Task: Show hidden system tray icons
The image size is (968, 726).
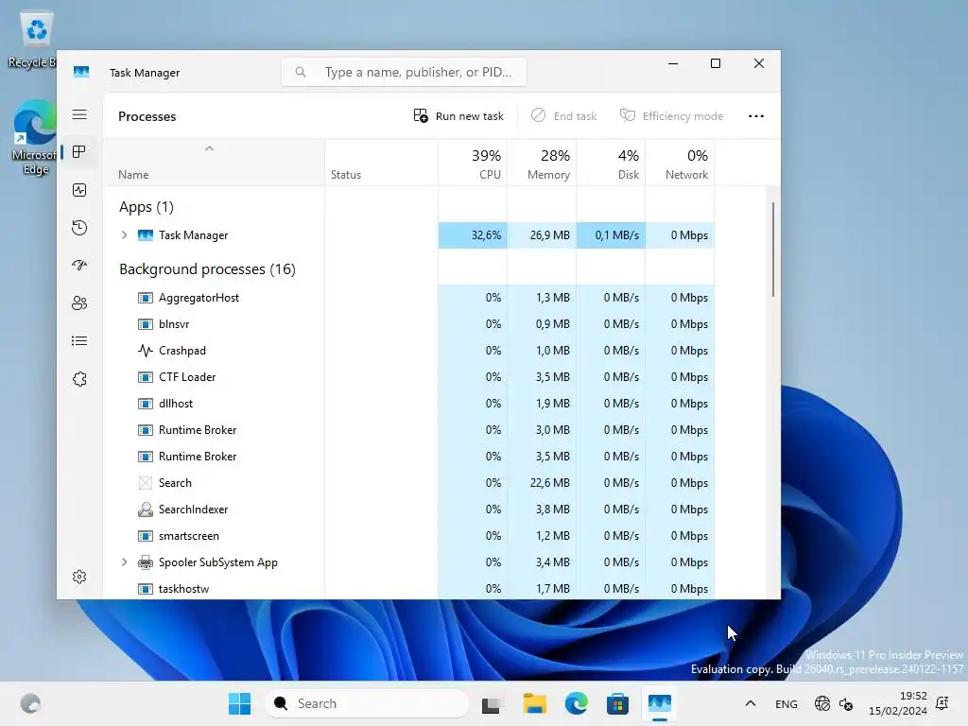Action: coord(750,703)
